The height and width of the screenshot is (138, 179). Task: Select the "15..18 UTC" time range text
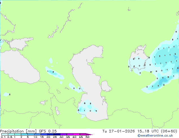click(x=148, y=131)
